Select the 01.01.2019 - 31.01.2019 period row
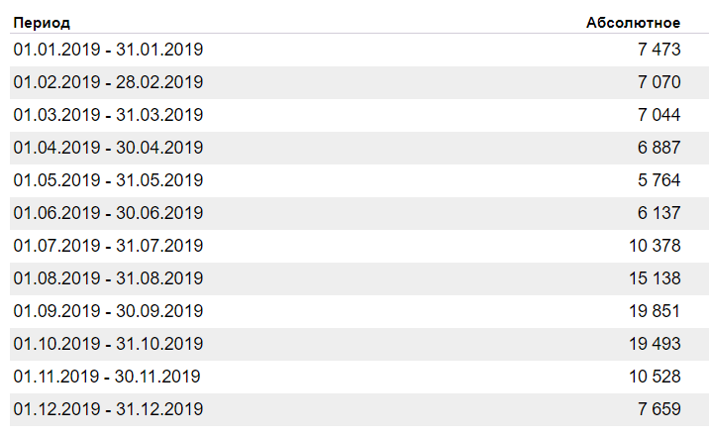 click(108, 49)
